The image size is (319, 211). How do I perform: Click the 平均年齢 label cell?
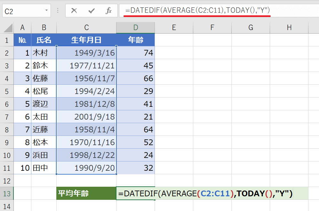(86, 194)
